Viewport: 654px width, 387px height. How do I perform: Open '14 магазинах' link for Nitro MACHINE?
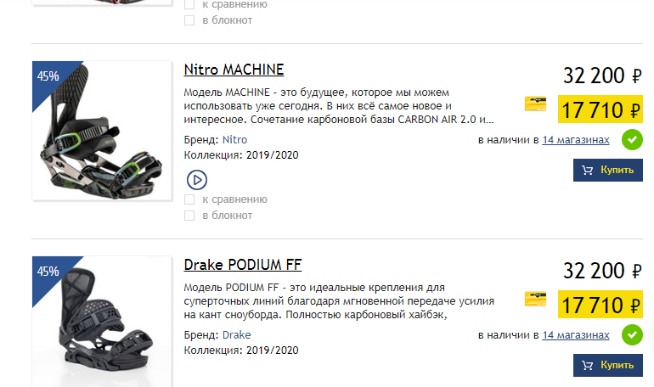[576, 140]
